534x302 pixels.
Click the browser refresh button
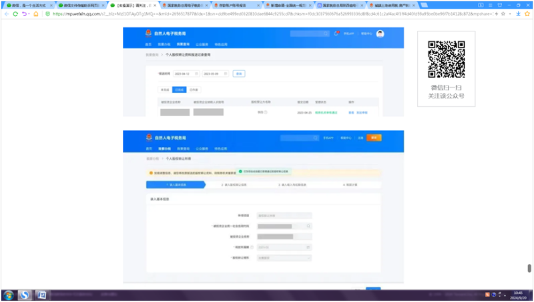pyautogui.click(x=15, y=13)
